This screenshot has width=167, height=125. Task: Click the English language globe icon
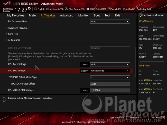[36, 9]
